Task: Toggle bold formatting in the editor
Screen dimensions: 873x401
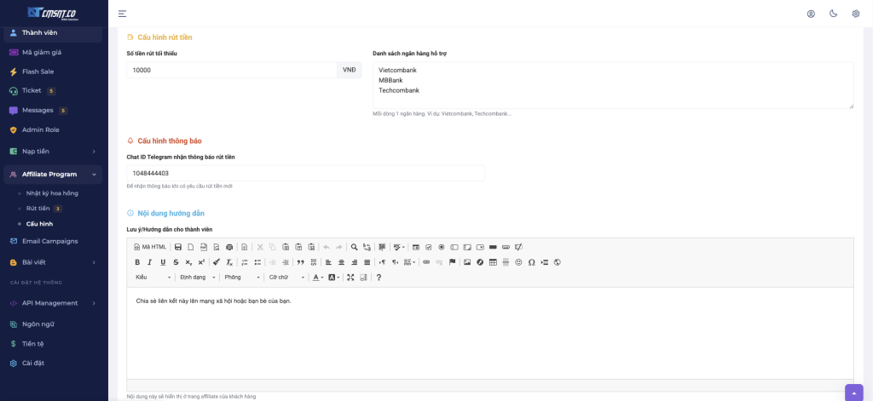Action: coord(137,262)
